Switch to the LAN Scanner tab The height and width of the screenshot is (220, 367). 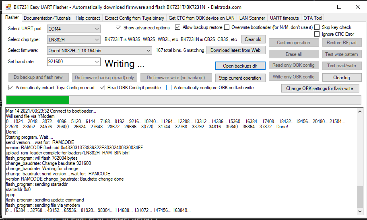point(252,18)
